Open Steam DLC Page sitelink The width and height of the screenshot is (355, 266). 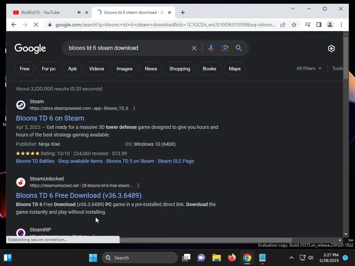coord(176,161)
